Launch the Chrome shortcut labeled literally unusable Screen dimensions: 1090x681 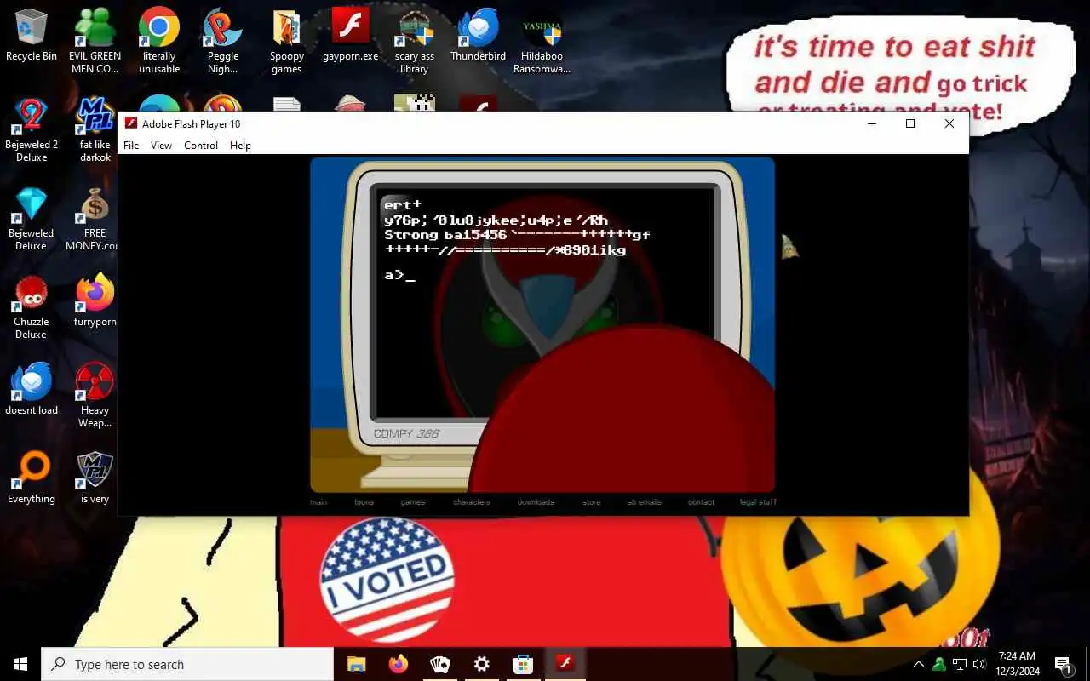pos(159,41)
